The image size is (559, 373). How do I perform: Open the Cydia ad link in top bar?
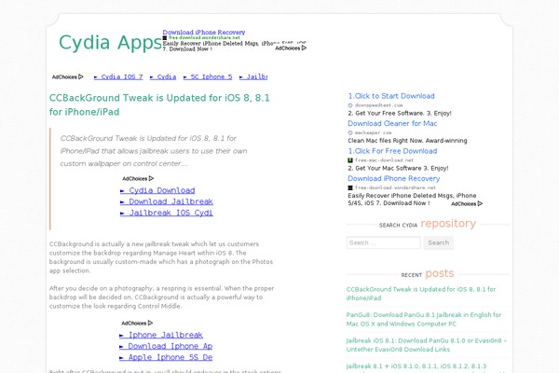[x=163, y=76]
